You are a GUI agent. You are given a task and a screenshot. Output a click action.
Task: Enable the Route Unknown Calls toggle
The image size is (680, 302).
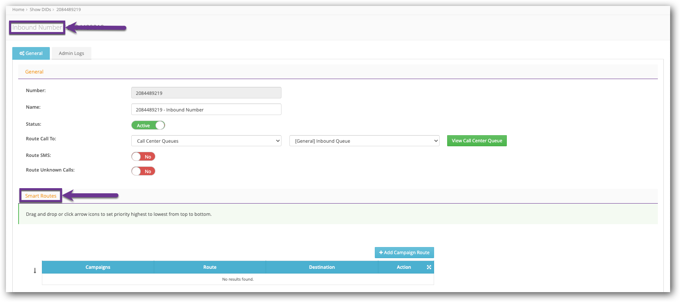pos(143,171)
